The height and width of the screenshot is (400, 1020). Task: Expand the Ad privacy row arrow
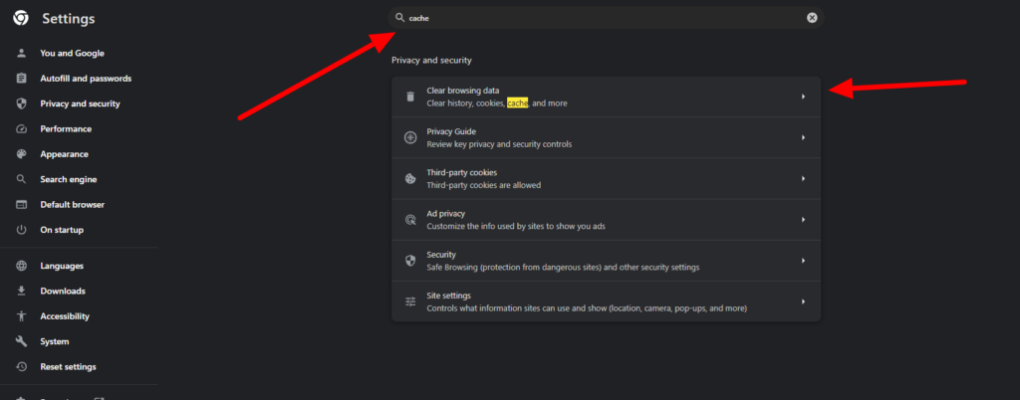tap(804, 220)
